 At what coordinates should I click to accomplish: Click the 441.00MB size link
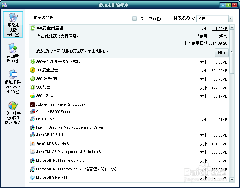tap(219, 29)
